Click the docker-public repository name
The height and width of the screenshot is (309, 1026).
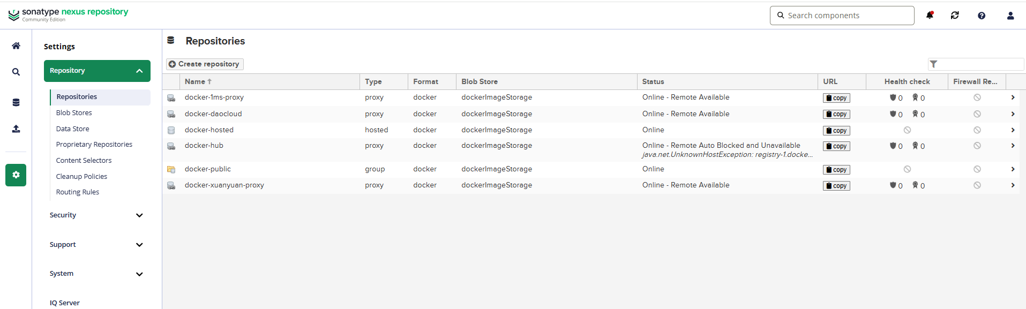pyautogui.click(x=208, y=169)
